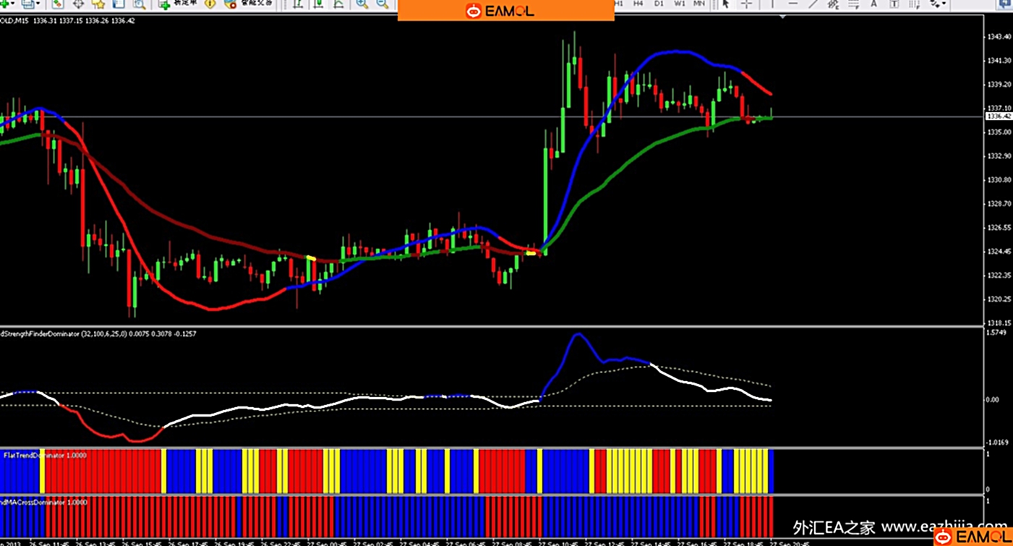Select the equidistant channel tool
The width and height of the screenshot is (1013, 546).
point(833,4)
